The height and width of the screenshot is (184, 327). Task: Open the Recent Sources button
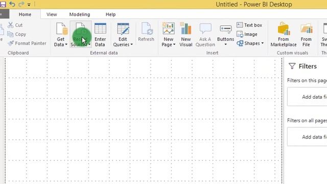tap(81, 34)
